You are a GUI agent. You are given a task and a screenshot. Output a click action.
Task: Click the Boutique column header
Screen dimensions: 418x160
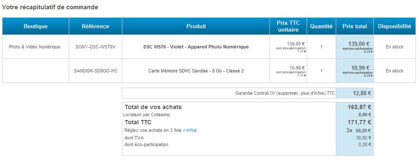36,27
